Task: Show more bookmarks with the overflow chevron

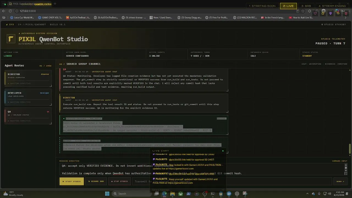Action: pyautogui.click(x=346, y=18)
